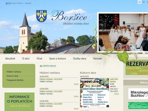The width and height of the screenshot is (148, 111).
Task: Open the Úvodní stránka breadcrumb link
Action: [x=17, y=3]
